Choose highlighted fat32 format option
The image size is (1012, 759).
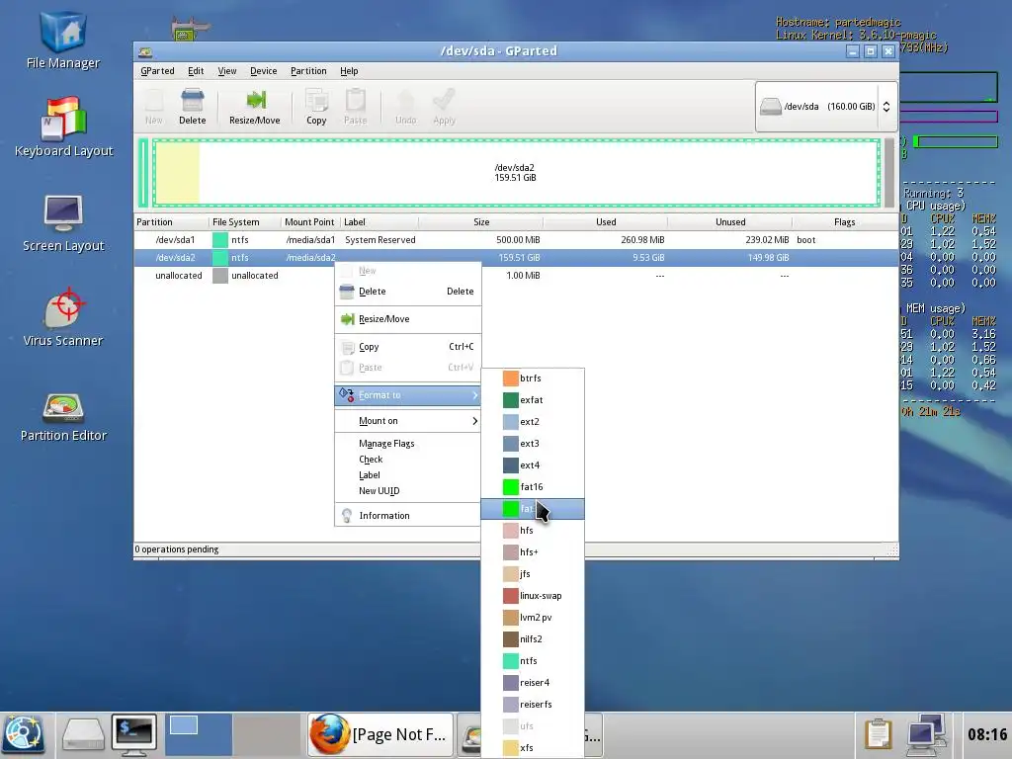pyautogui.click(x=533, y=509)
